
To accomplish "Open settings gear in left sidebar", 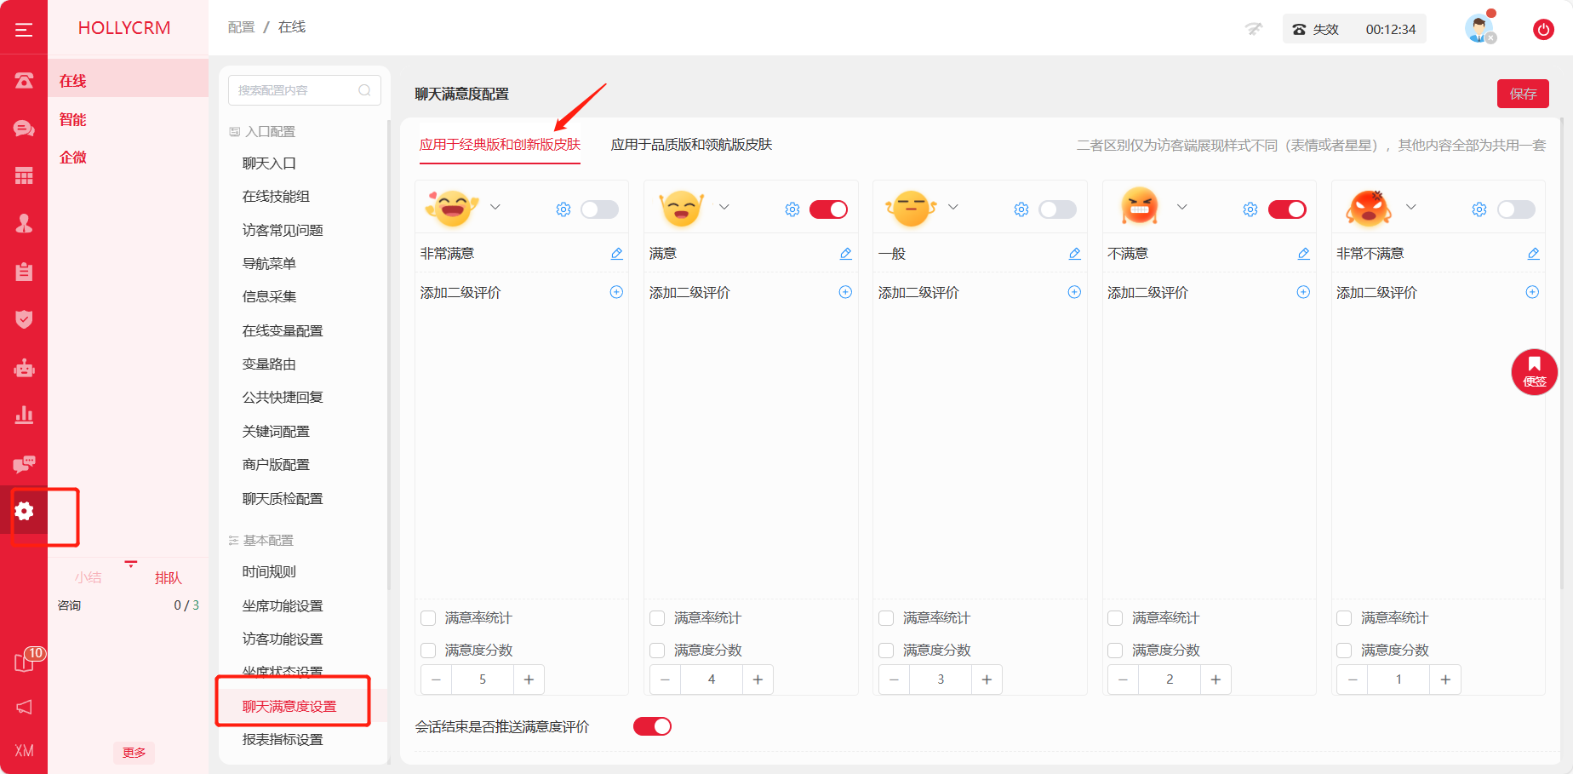I will (x=24, y=511).
